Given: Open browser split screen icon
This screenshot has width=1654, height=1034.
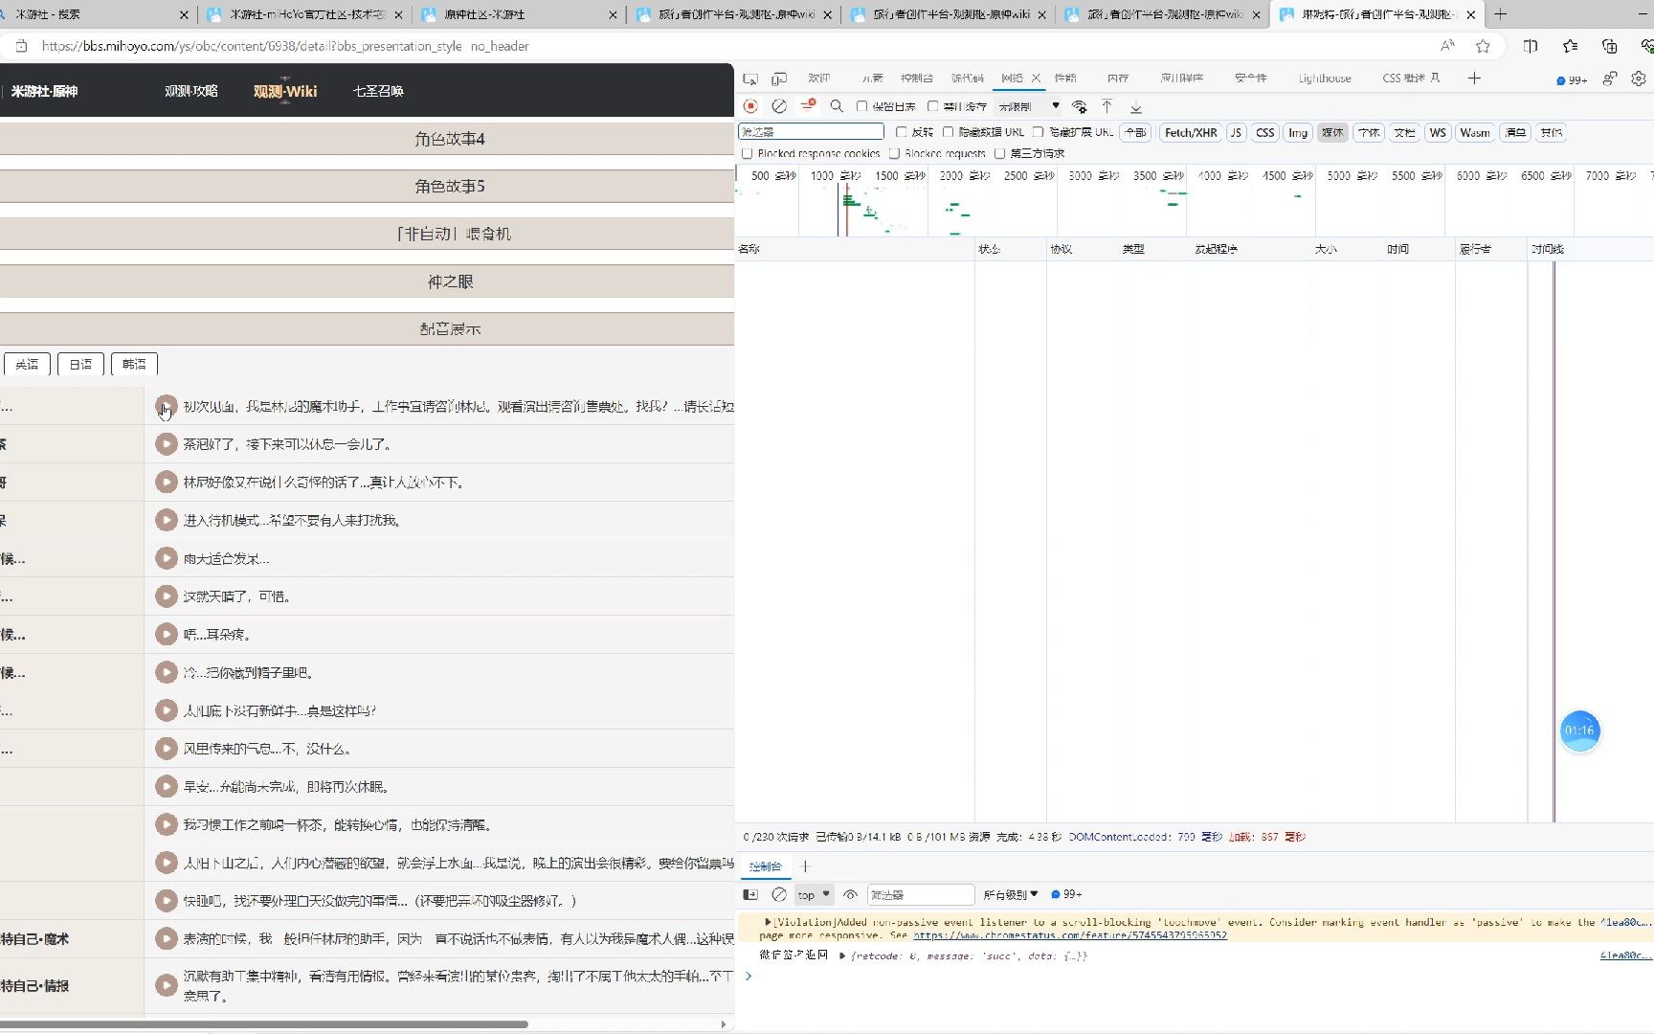Looking at the screenshot, I should 1531,46.
